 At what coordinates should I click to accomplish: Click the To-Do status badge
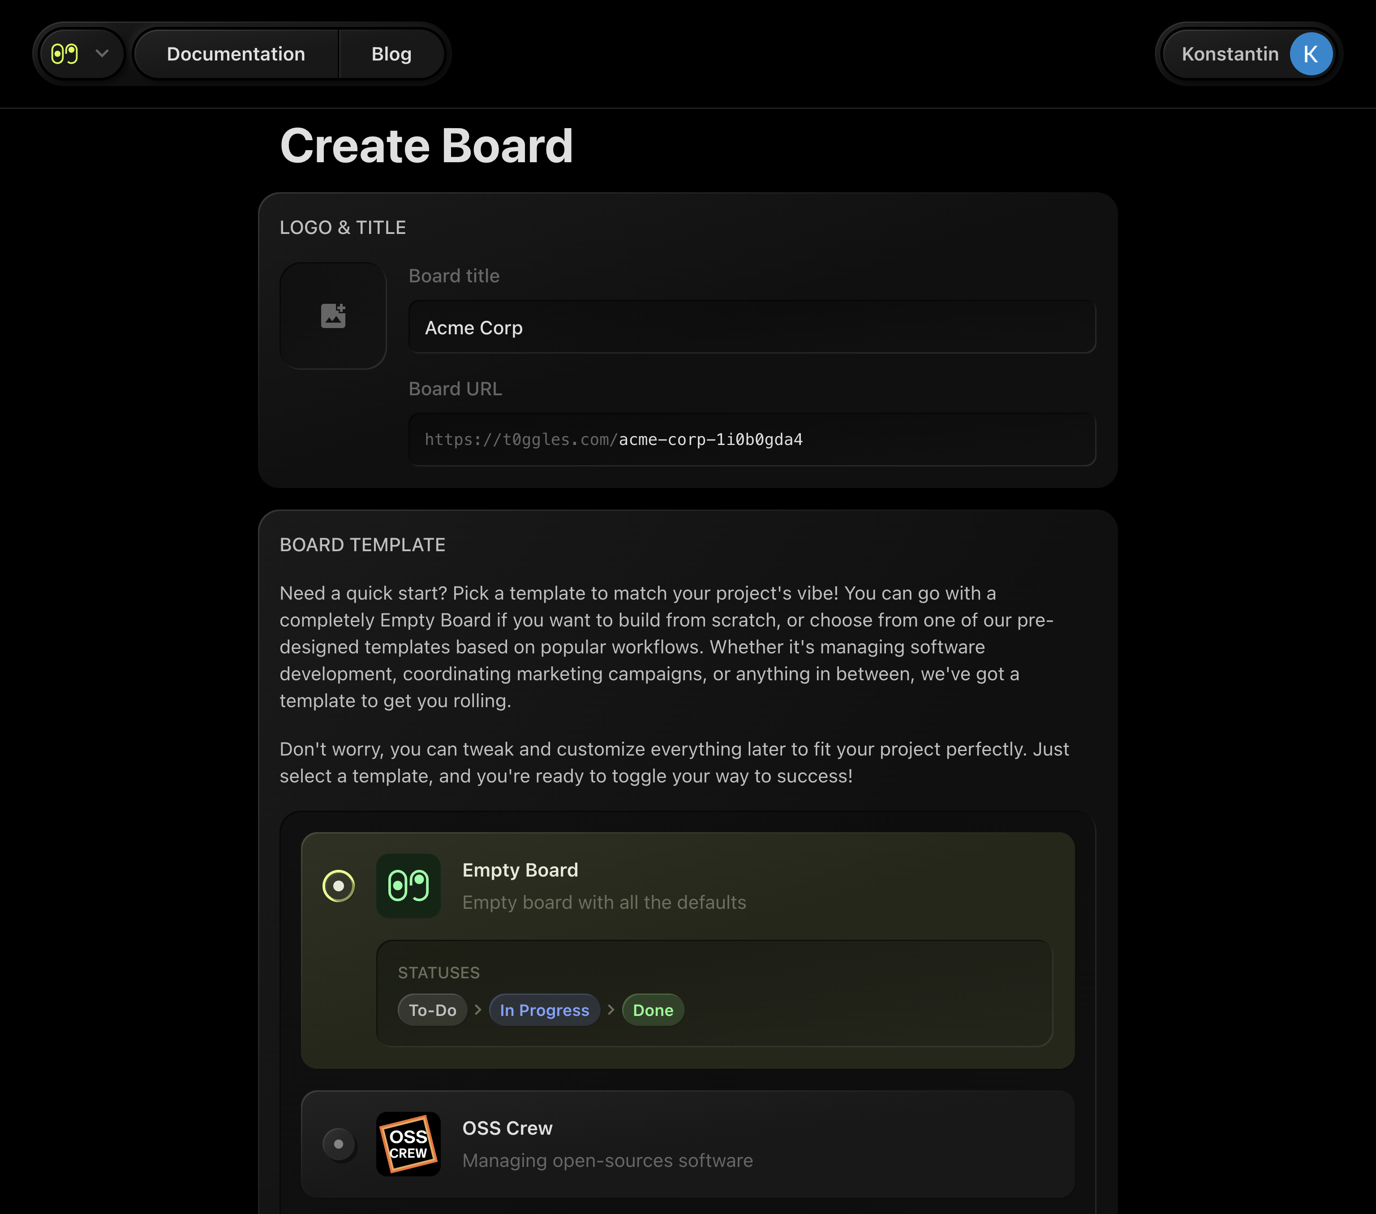tap(432, 1010)
